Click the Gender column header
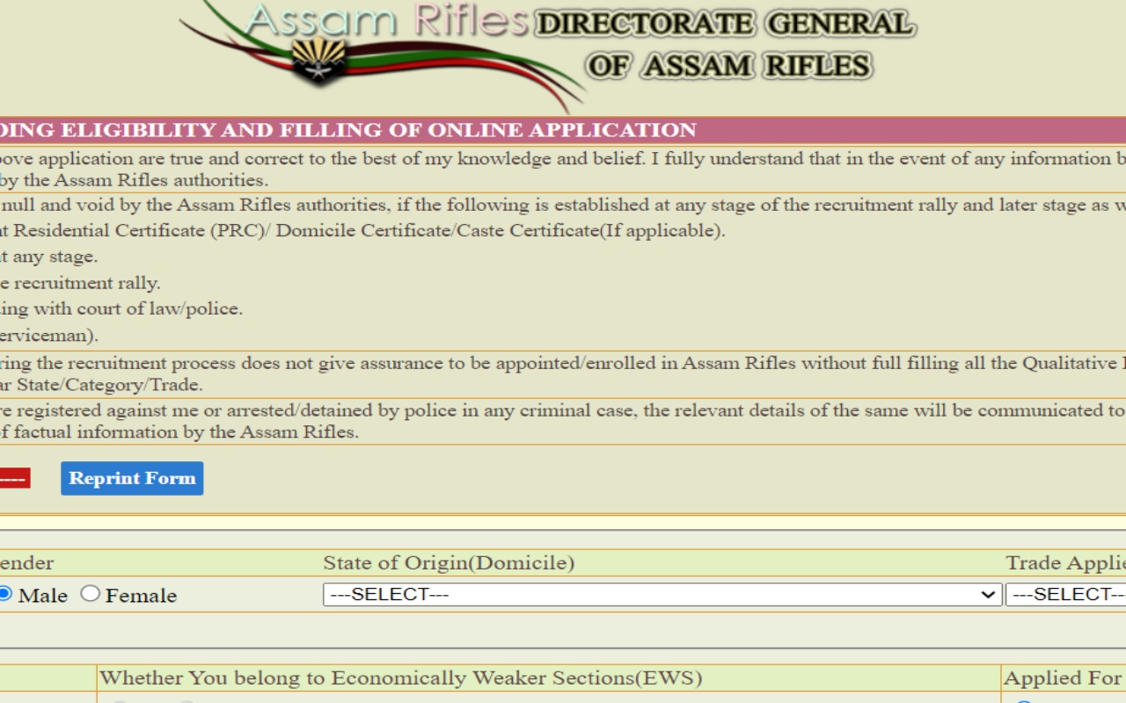The width and height of the screenshot is (1126, 703). coord(26,563)
